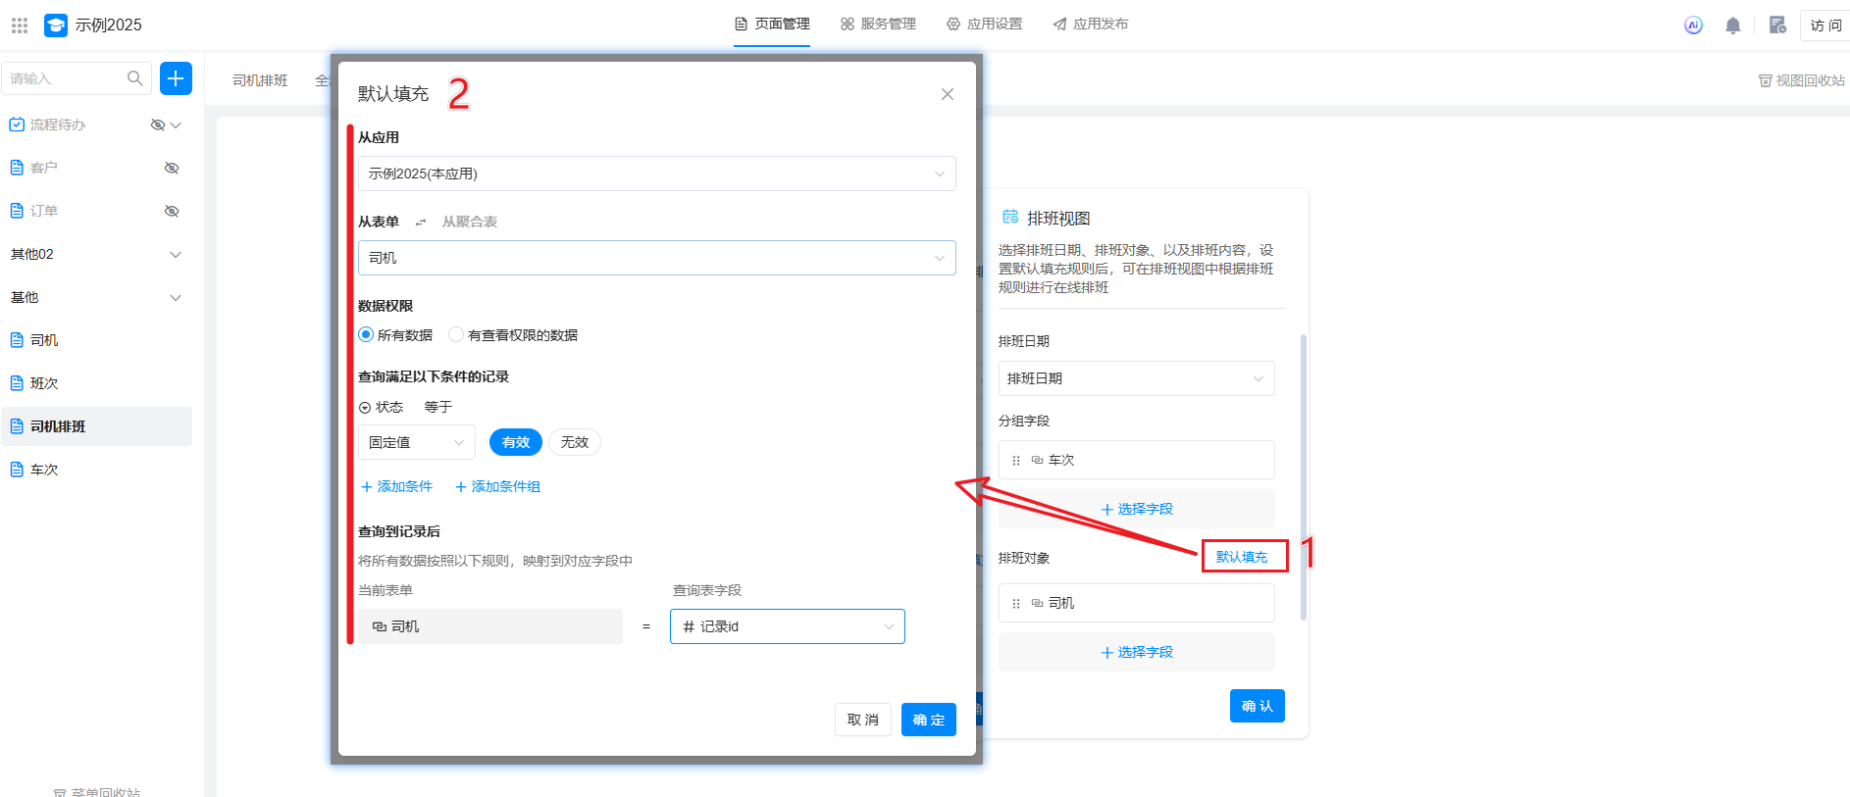Switch to 应用设置 tab
This screenshot has height=797, width=1850.
click(984, 24)
